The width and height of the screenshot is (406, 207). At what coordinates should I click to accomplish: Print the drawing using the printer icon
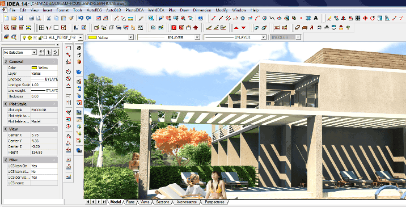(31, 18)
